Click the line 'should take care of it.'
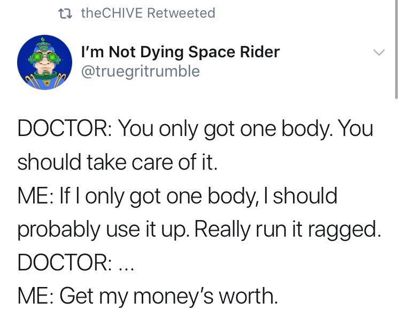The width and height of the screenshot is (401, 325). pyautogui.click(x=118, y=162)
